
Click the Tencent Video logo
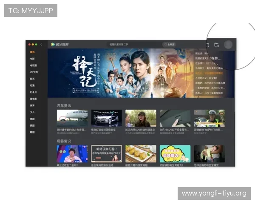[x=59, y=44]
